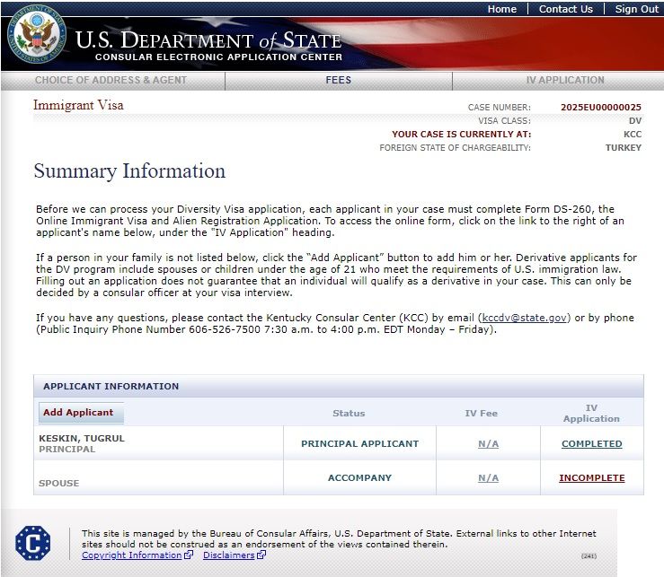Open the kccdv@state.gov email link
This screenshot has width=664, height=577.
pos(524,318)
